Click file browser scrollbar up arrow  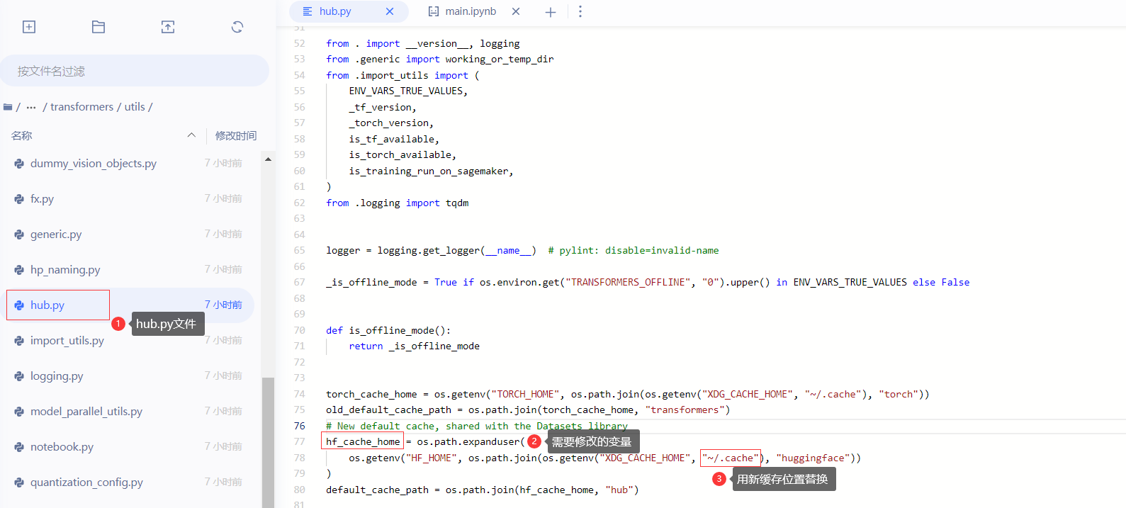tap(268, 159)
